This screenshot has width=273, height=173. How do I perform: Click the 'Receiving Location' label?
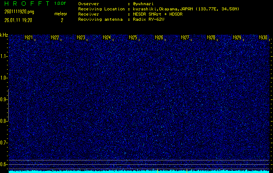click(x=102, y=9)
